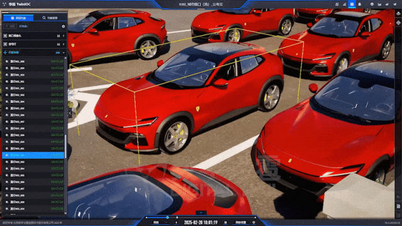Click the paper plane icon in header

(394, 4)
